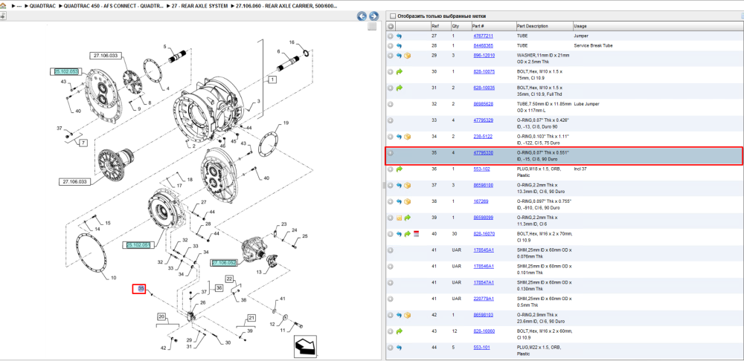
Task: Click the green arrow icon on row 39
Action: [x=407, y=218]
